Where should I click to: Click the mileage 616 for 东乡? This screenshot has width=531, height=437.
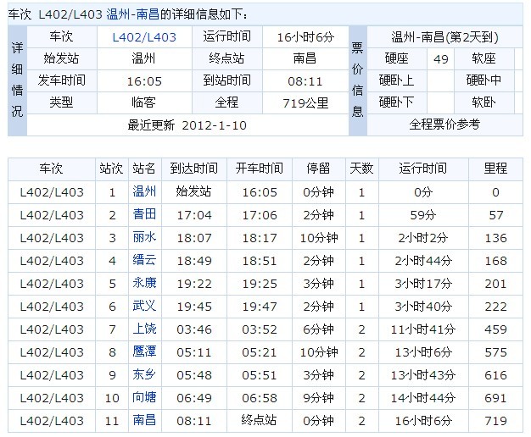(x=495, y=375)
